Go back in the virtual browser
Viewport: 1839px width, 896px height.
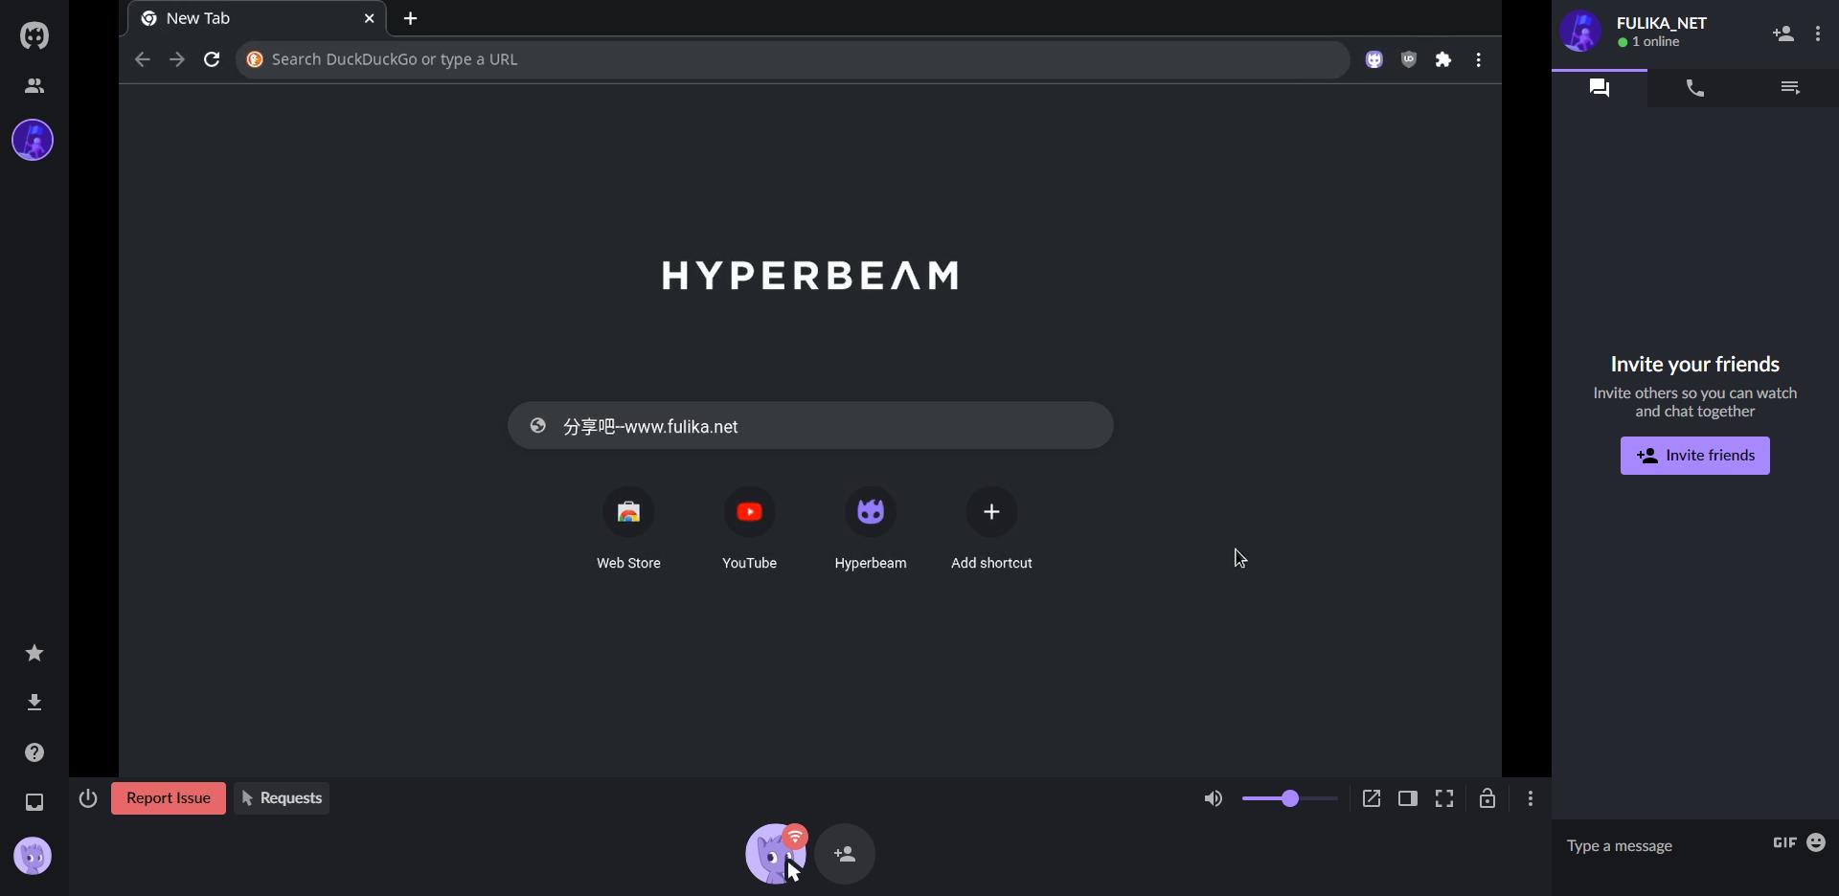(143, 59)
